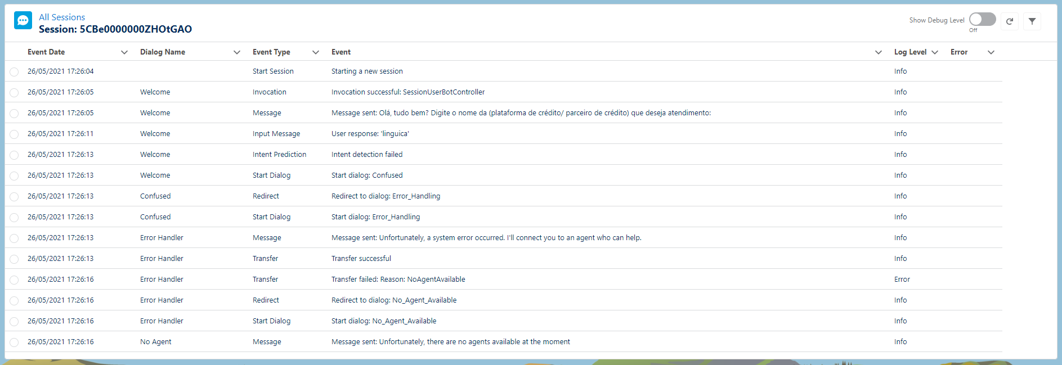The image size is (1062, 365).
Task: Select radio for Transfer failed row
Action: (x=14, y=280)
